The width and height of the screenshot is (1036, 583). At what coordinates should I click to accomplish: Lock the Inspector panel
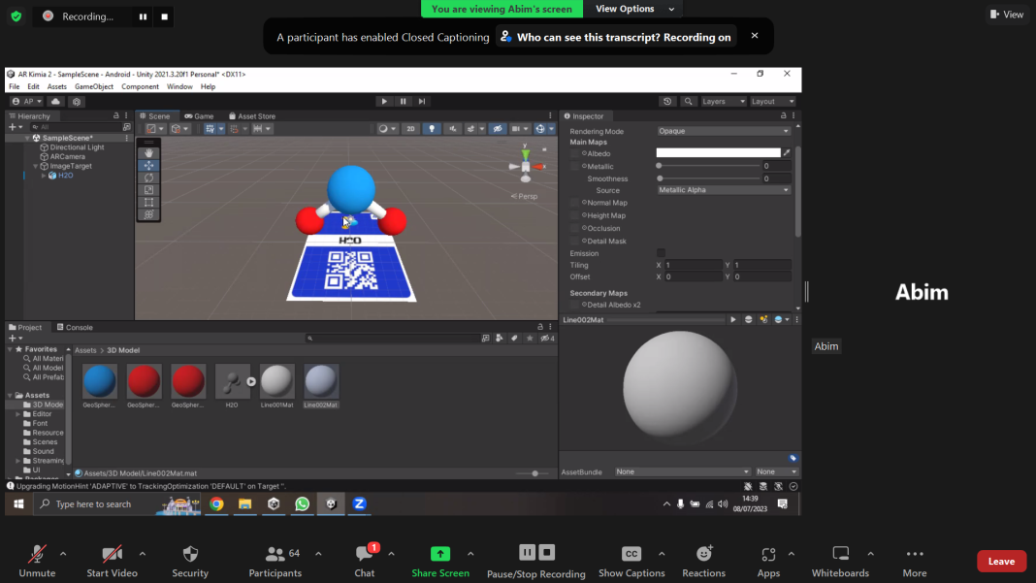784,115
